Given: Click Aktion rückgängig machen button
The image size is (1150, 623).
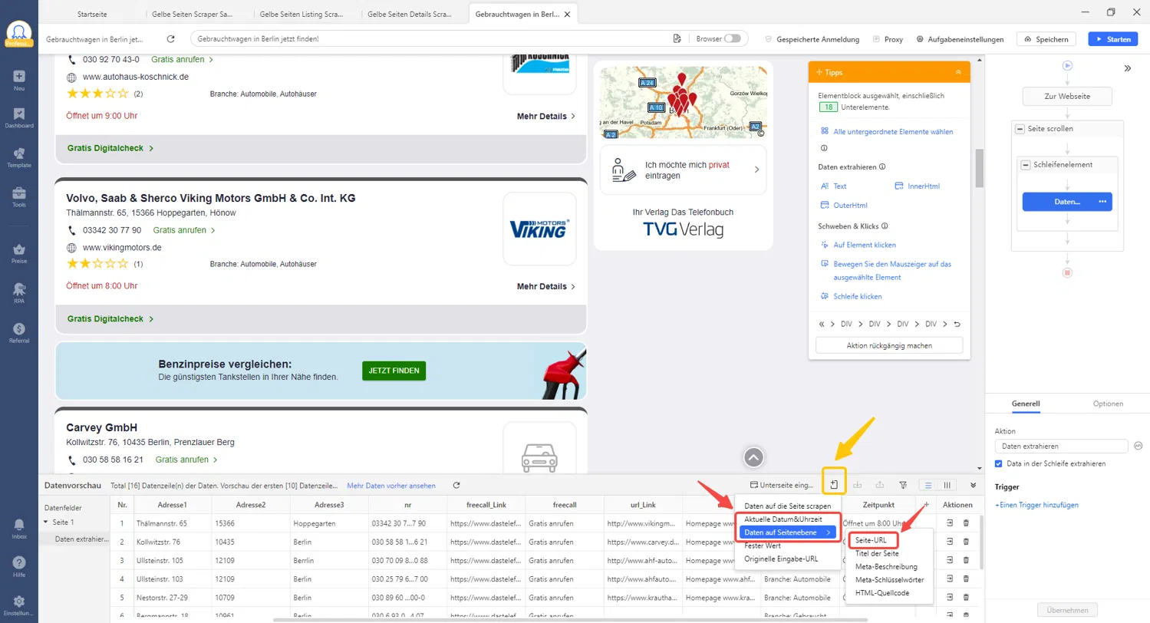Looking at the screenshot, I should point(889,345).
